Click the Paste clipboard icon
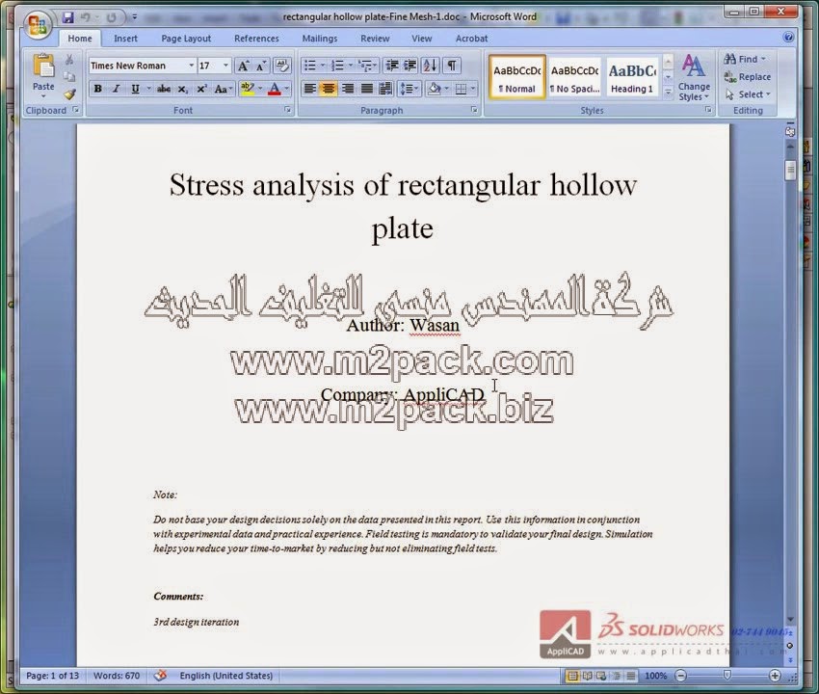The width and height of the screenshot is (819, 694). pos(43,66)
